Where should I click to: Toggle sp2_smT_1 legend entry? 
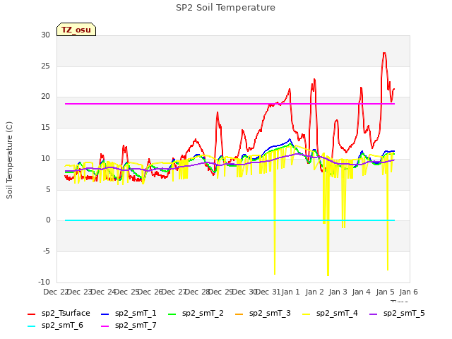[x=129, y=313]
